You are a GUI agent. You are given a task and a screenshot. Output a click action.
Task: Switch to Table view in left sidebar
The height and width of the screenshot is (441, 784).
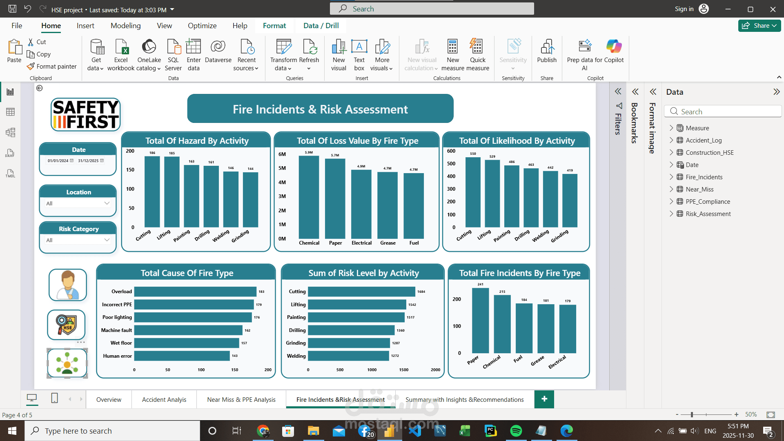pos(11,112)
